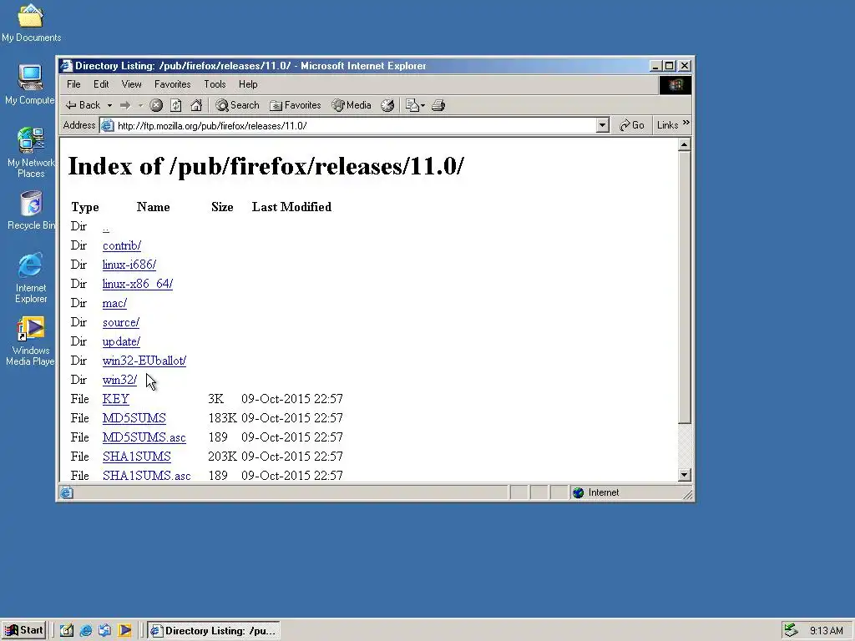This screenshot has height=641, width=855.
Task: Follow the parent directory '..' link
Action: (x=106, y=227)
